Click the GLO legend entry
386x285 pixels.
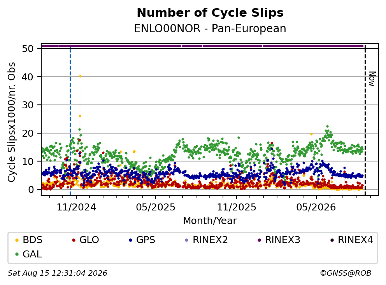coord(85,240)
